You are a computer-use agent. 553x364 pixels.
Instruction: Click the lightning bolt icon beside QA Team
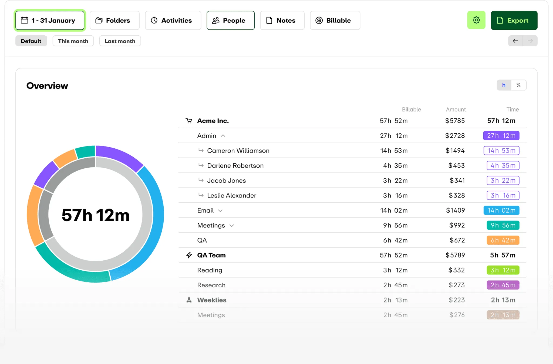(x=189, y=255)
